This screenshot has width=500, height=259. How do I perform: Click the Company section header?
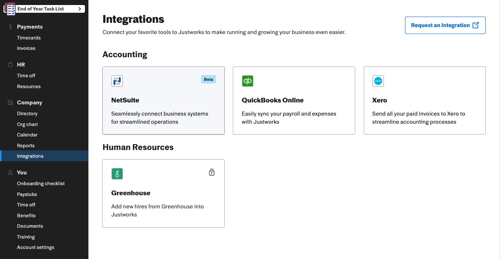pos(30,103)
